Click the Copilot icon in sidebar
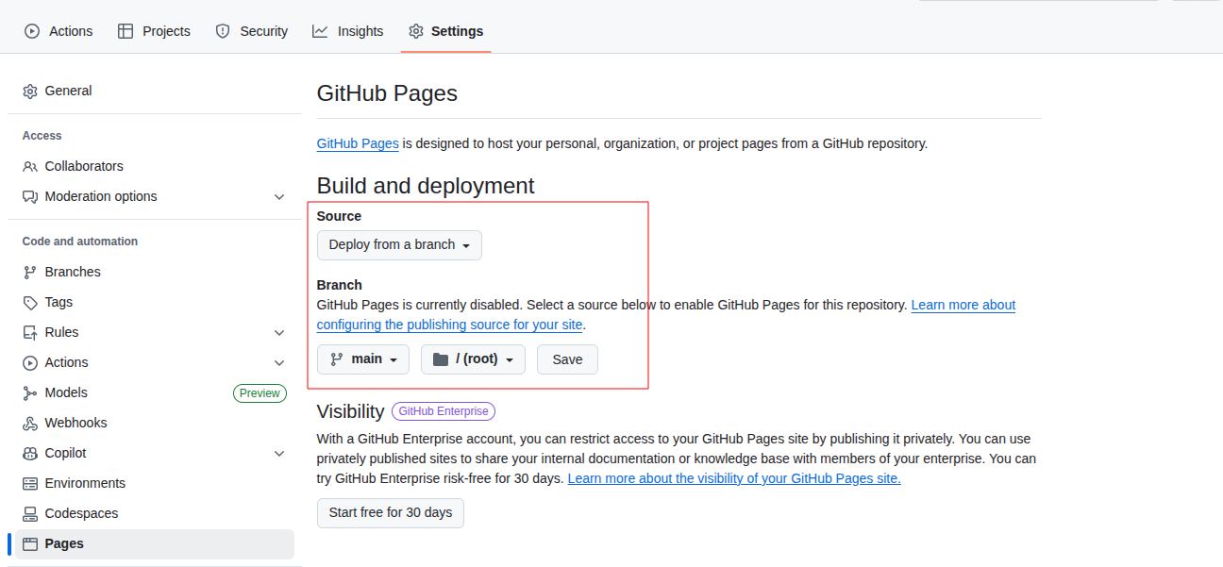The image size is (1223, 567). click(30, 454)
